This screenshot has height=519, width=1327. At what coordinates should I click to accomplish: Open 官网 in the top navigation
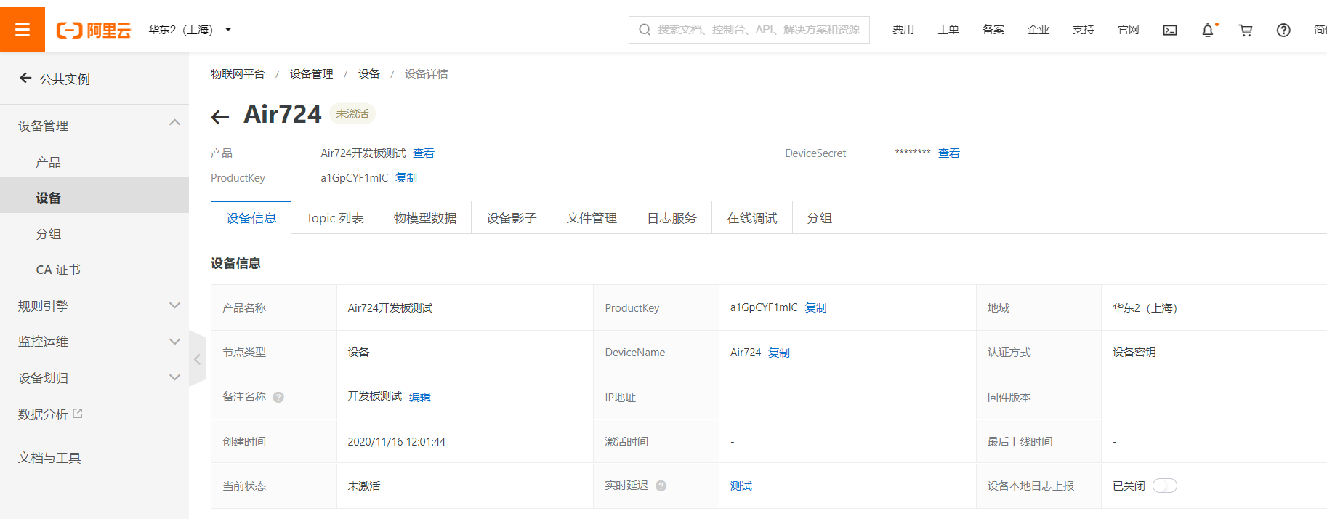click(x=1129, y=30)
